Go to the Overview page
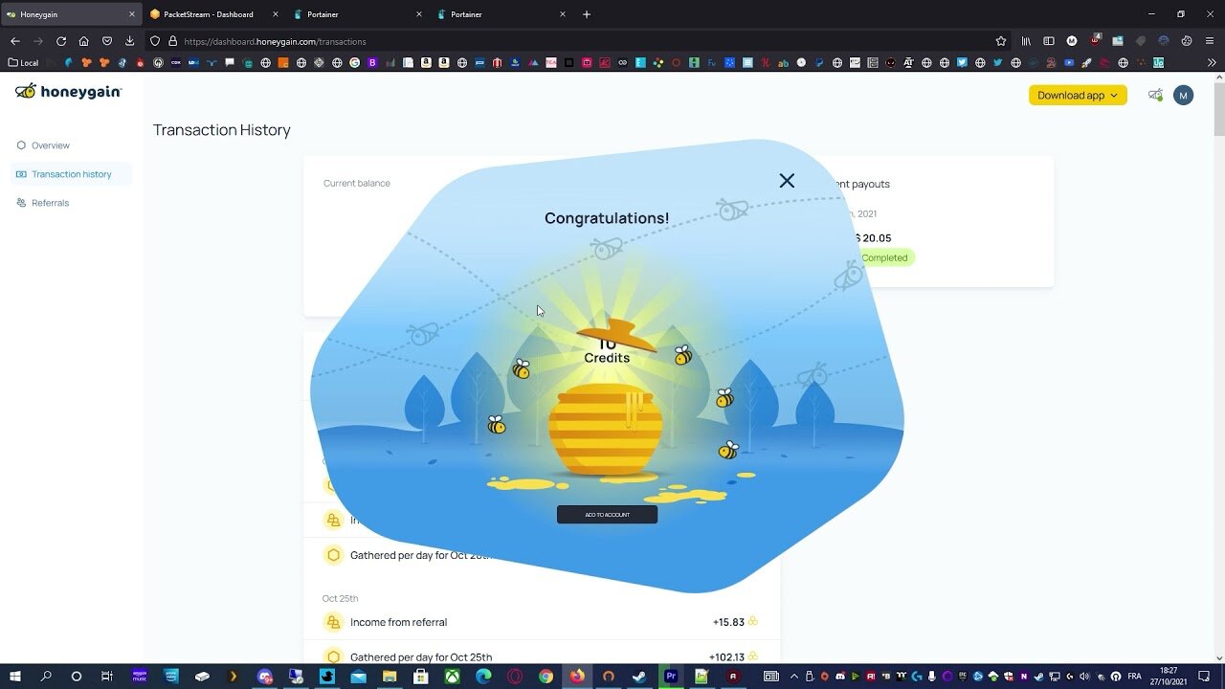The image size is (1225, 689). click(x=50, y=145)
